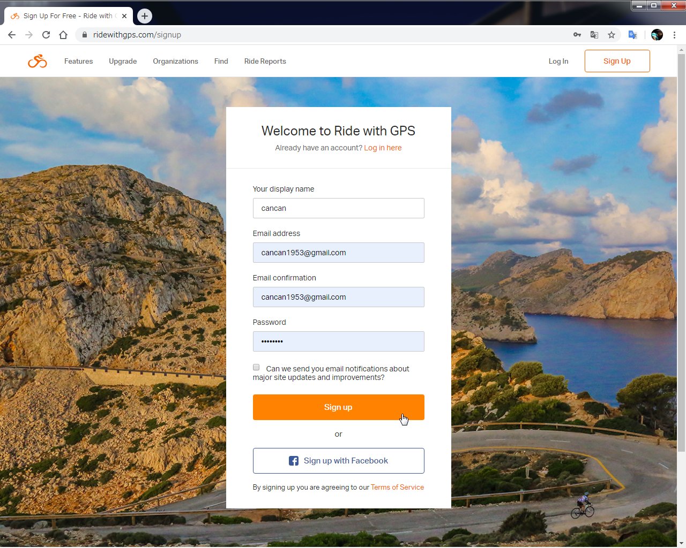
Task: Focus the Email confirmation input field
Action: 338,297
